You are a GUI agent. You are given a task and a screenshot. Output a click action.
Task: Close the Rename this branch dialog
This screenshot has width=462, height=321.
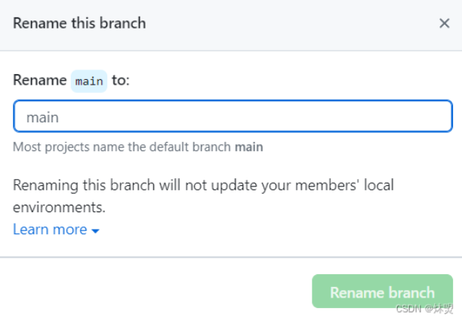(x=445, y=23)
